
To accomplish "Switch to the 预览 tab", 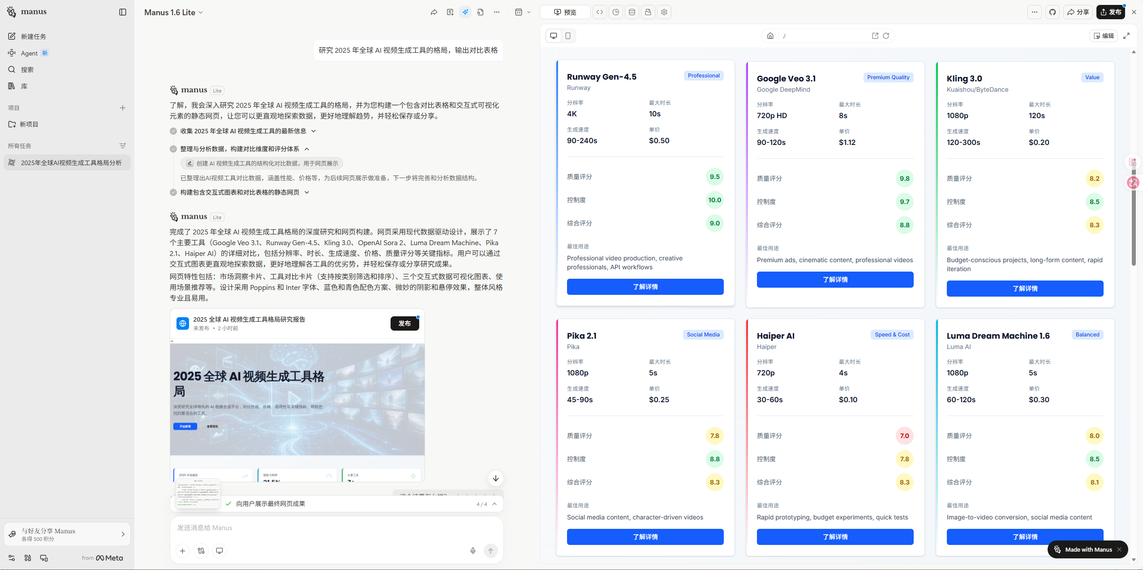I will click(565, 12).
